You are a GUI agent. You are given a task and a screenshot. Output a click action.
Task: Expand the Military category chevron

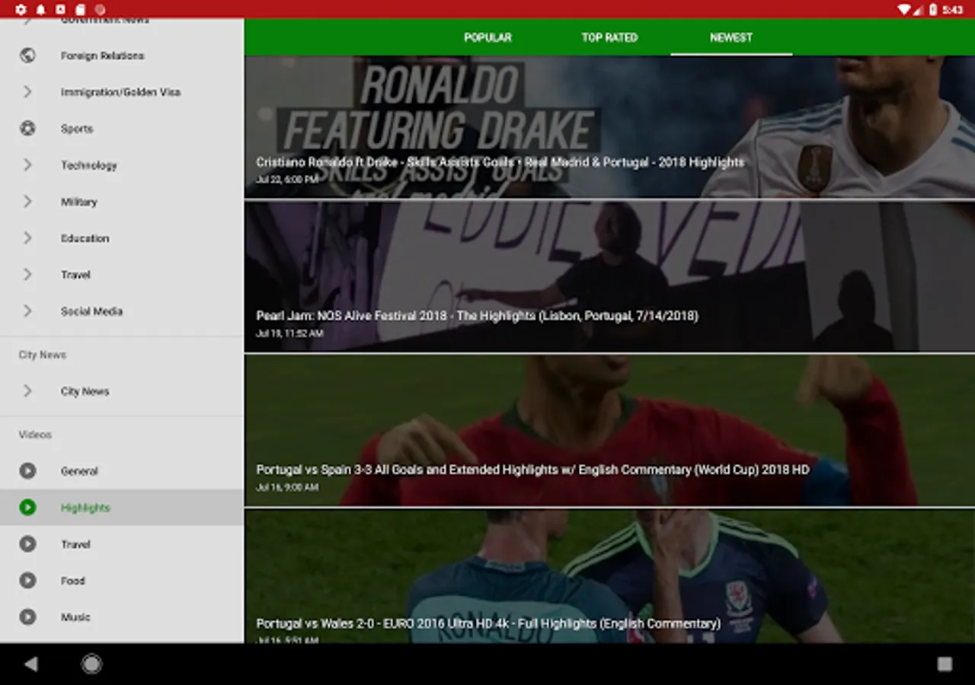click(x=27, y=202)
